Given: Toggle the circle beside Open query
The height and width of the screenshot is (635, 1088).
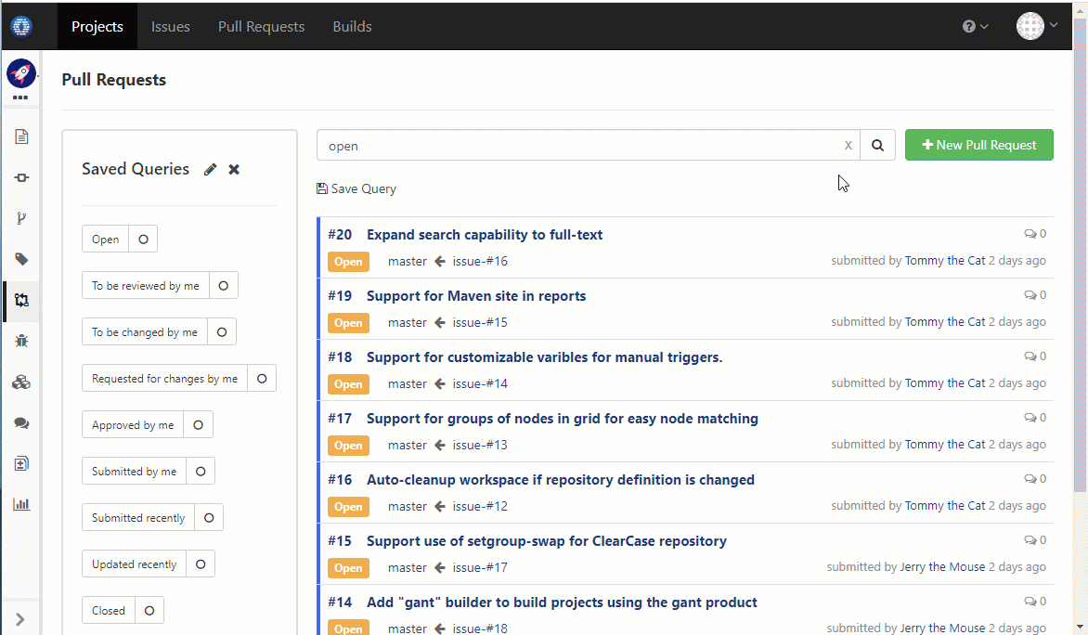Looking at the screenshot, I should [x=143, y=239].
